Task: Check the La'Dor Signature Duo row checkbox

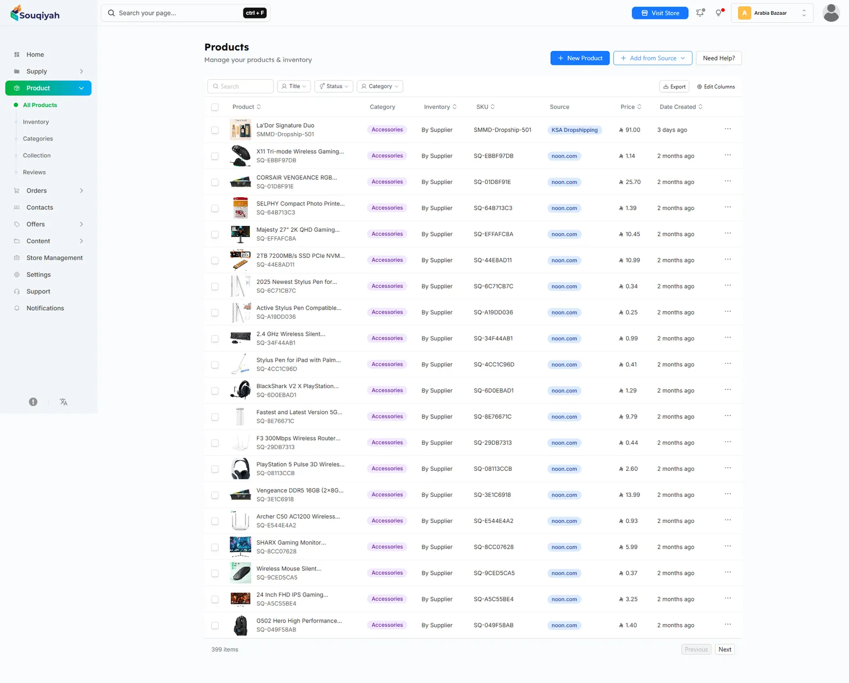Action: point(215,130)
